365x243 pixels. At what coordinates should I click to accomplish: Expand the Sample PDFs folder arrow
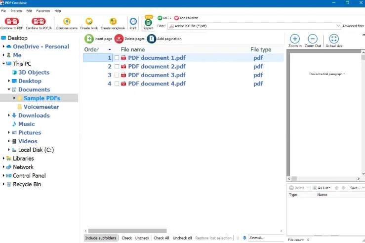[x=14, y=98]
